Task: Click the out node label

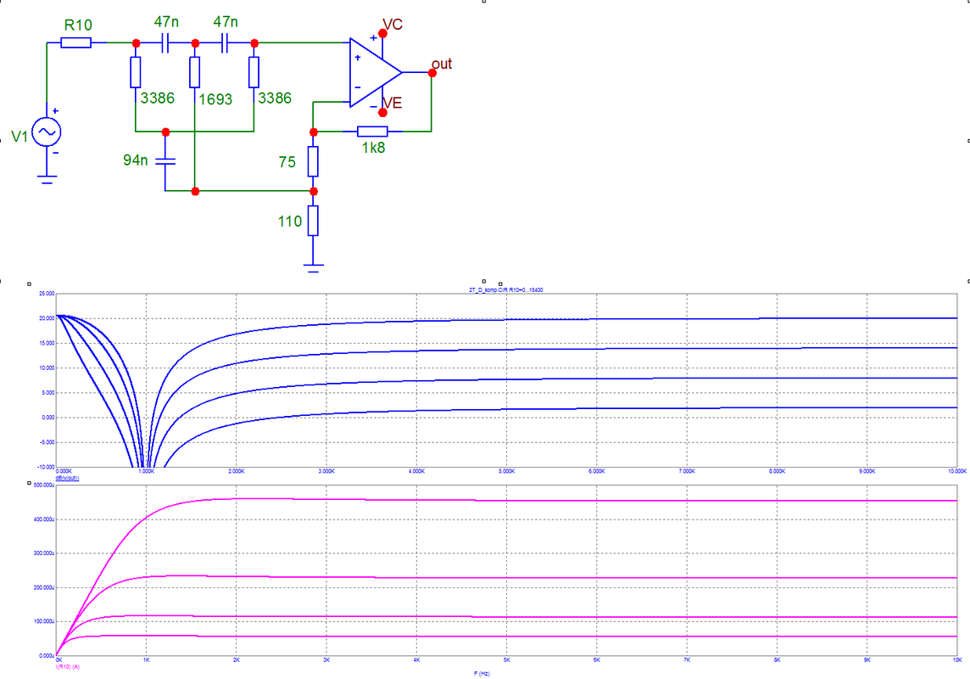Action: 442,64
